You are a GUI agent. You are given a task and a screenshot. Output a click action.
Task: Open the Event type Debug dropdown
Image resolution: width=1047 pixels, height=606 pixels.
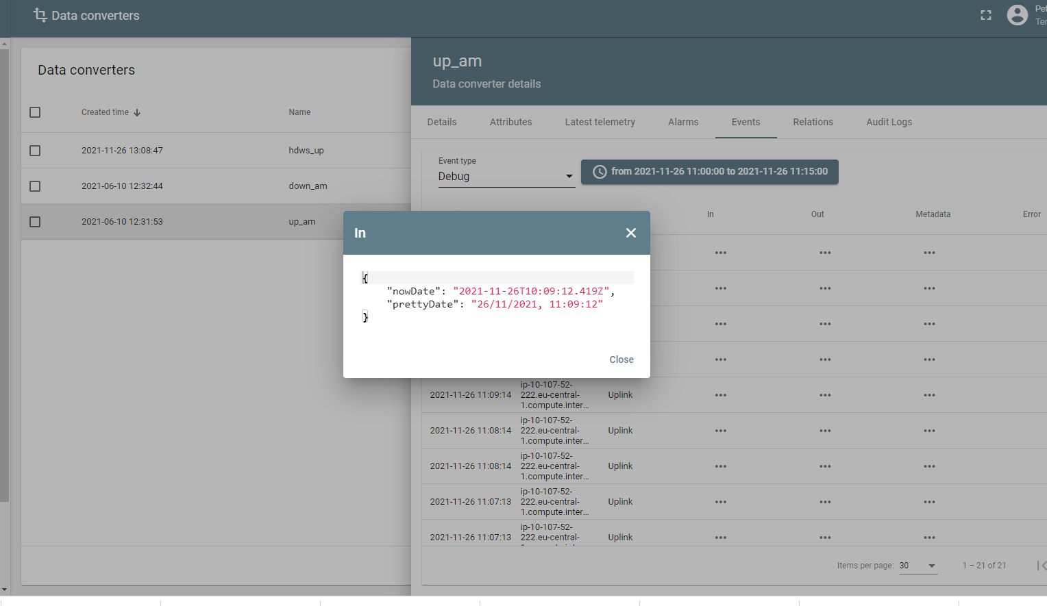(506, 176)
